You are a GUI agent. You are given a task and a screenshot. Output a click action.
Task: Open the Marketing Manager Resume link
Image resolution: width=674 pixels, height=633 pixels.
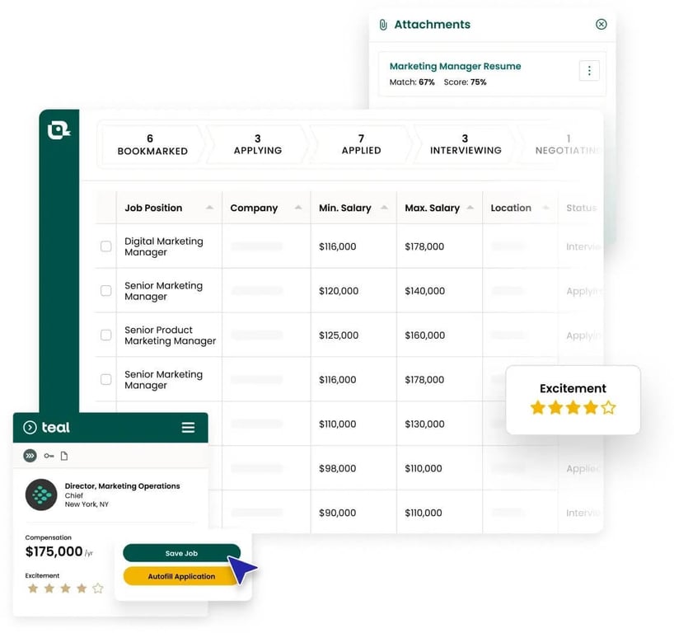(455, 66)
